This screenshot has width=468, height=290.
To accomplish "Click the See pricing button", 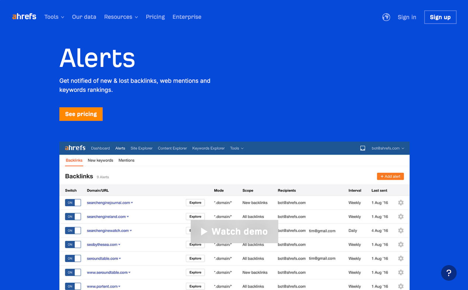I will coord(81,114).
